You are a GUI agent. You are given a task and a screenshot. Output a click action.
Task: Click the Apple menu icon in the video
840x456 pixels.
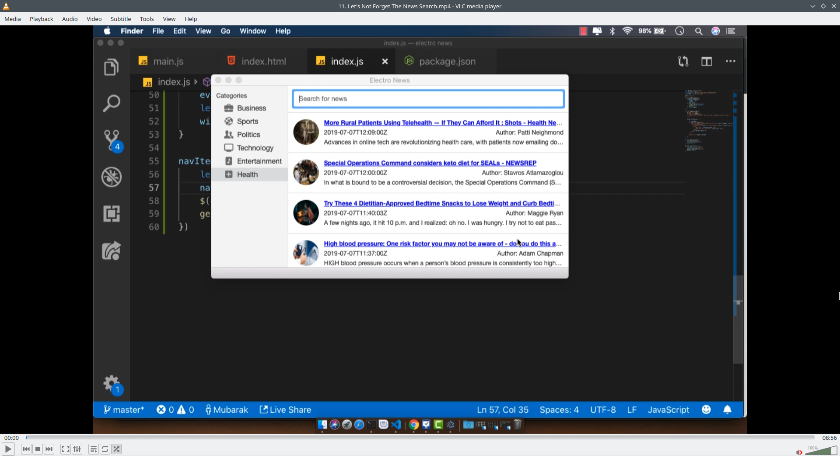click(107, 31)
